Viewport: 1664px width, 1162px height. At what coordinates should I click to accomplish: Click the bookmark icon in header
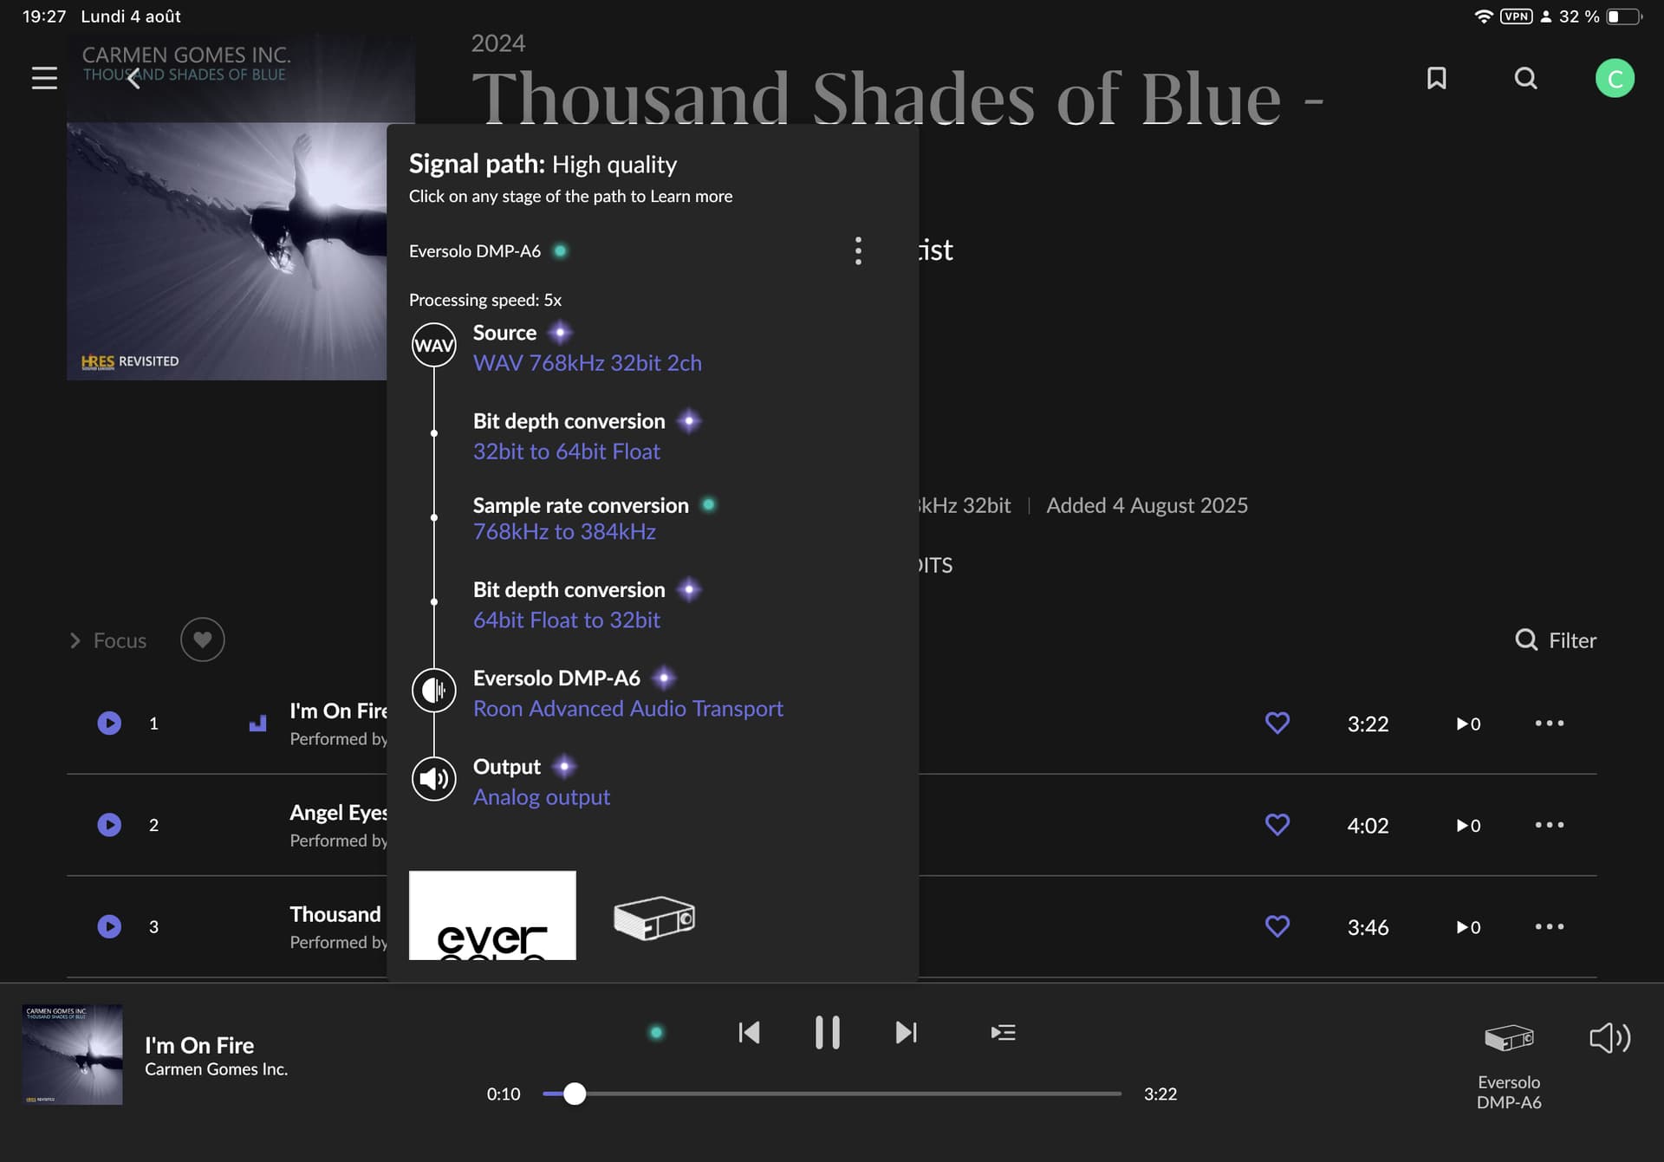click(1436, 78)
